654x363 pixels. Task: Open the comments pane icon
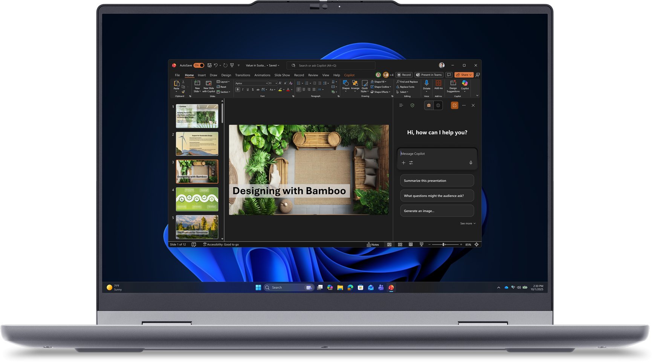click(x=449, y=75)
